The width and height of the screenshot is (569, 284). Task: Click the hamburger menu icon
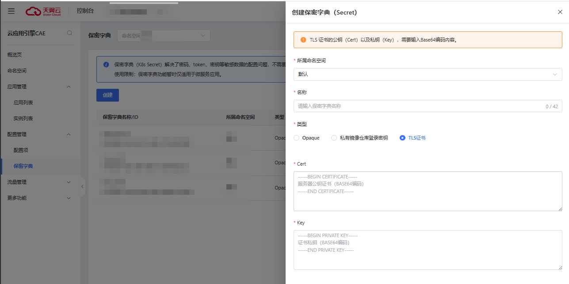pyautogui.click(x=11, y=11)
